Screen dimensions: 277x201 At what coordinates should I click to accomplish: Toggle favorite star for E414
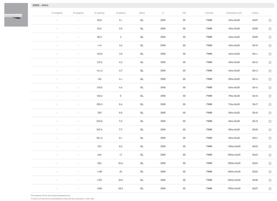[270, 79]
